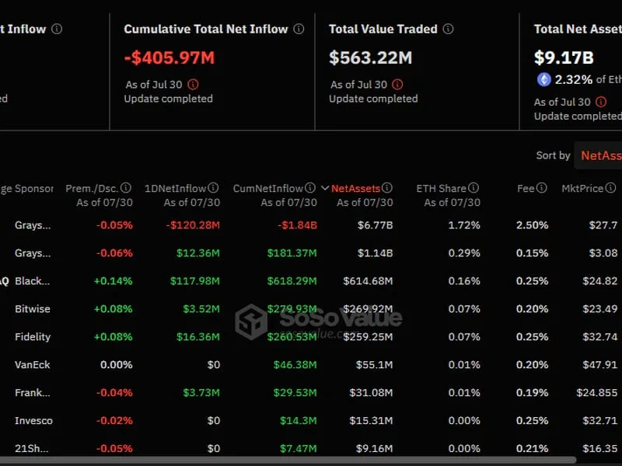This screenshot has height=466, width=622.
Task: Click info icon next to Fee column
Action: (x=541, y=188)
